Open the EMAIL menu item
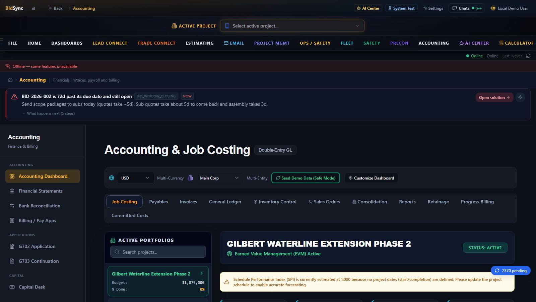Image resolution: width=536 pixels, height=302 pixels. click(x=234, y=43)
